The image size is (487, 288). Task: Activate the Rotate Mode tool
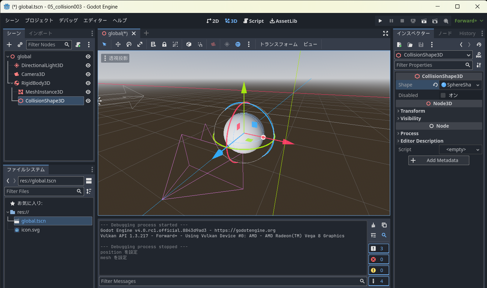point(129,44)
